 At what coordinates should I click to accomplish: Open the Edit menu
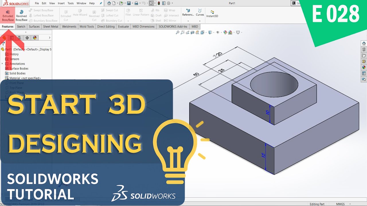point(44,3)
